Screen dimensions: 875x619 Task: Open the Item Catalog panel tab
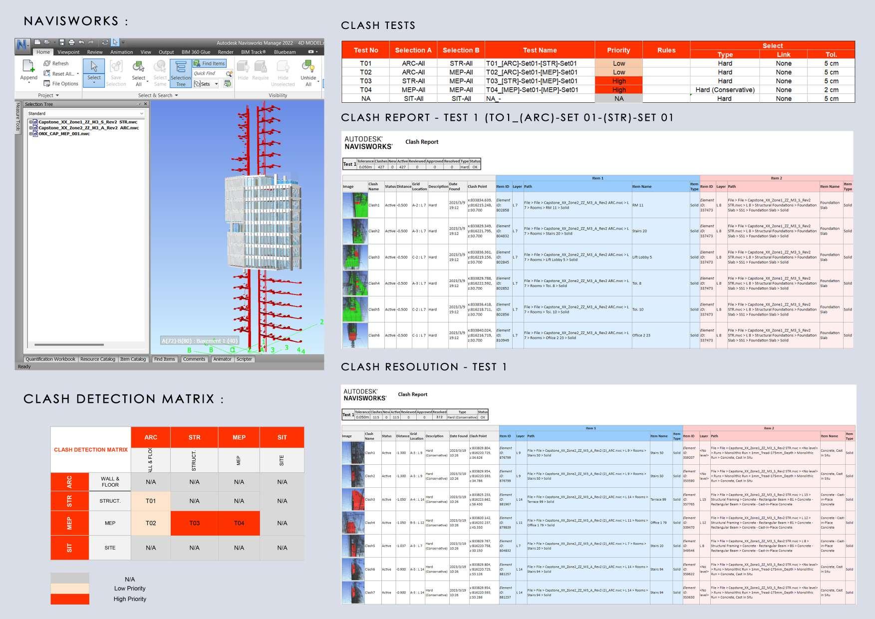point(133,359)
